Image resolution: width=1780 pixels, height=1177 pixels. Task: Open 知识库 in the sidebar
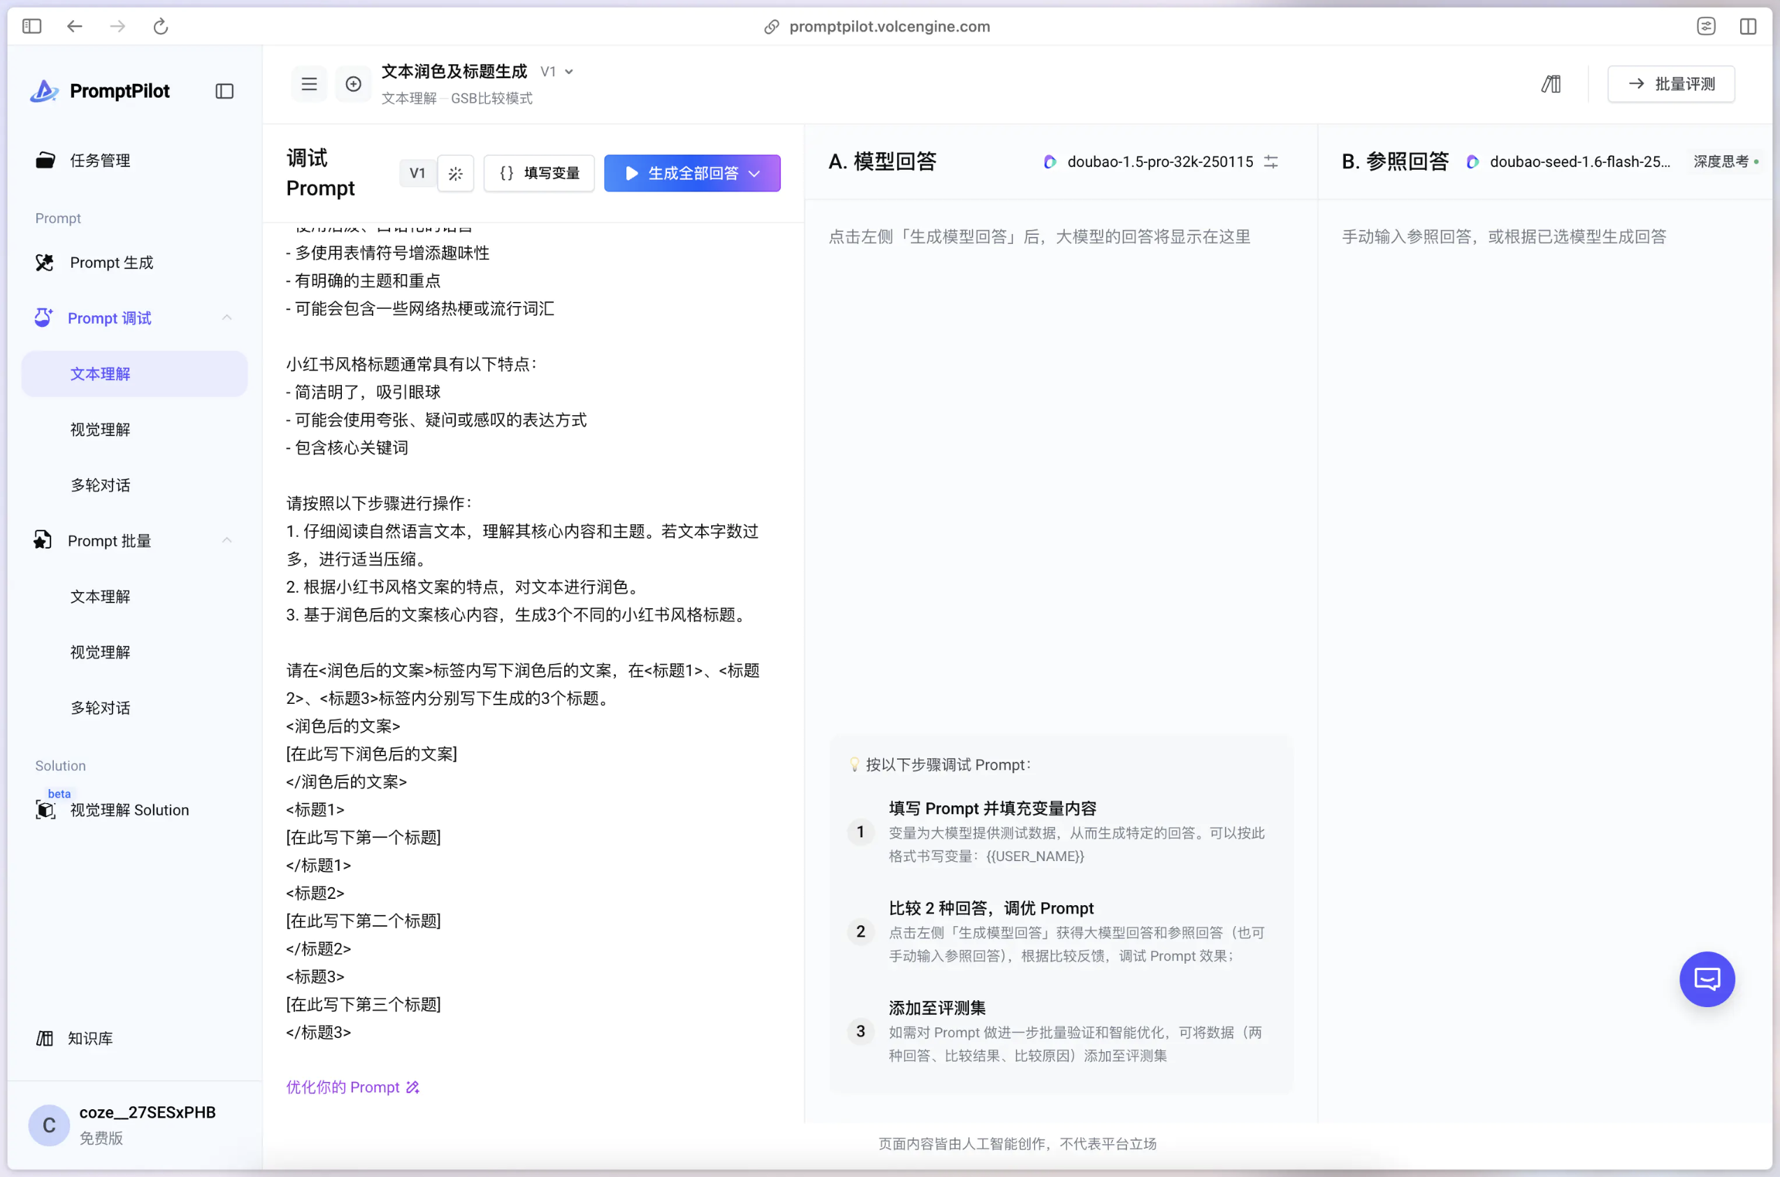coord(90,1038)
